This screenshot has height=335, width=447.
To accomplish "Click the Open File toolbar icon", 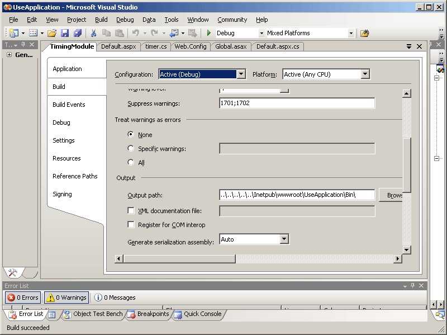I will coord(51,33).
